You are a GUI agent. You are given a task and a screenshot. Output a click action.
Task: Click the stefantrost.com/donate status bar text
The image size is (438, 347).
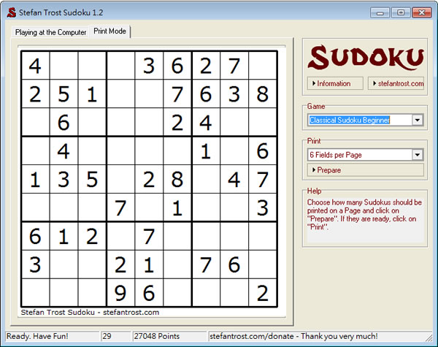coord(293,336)
